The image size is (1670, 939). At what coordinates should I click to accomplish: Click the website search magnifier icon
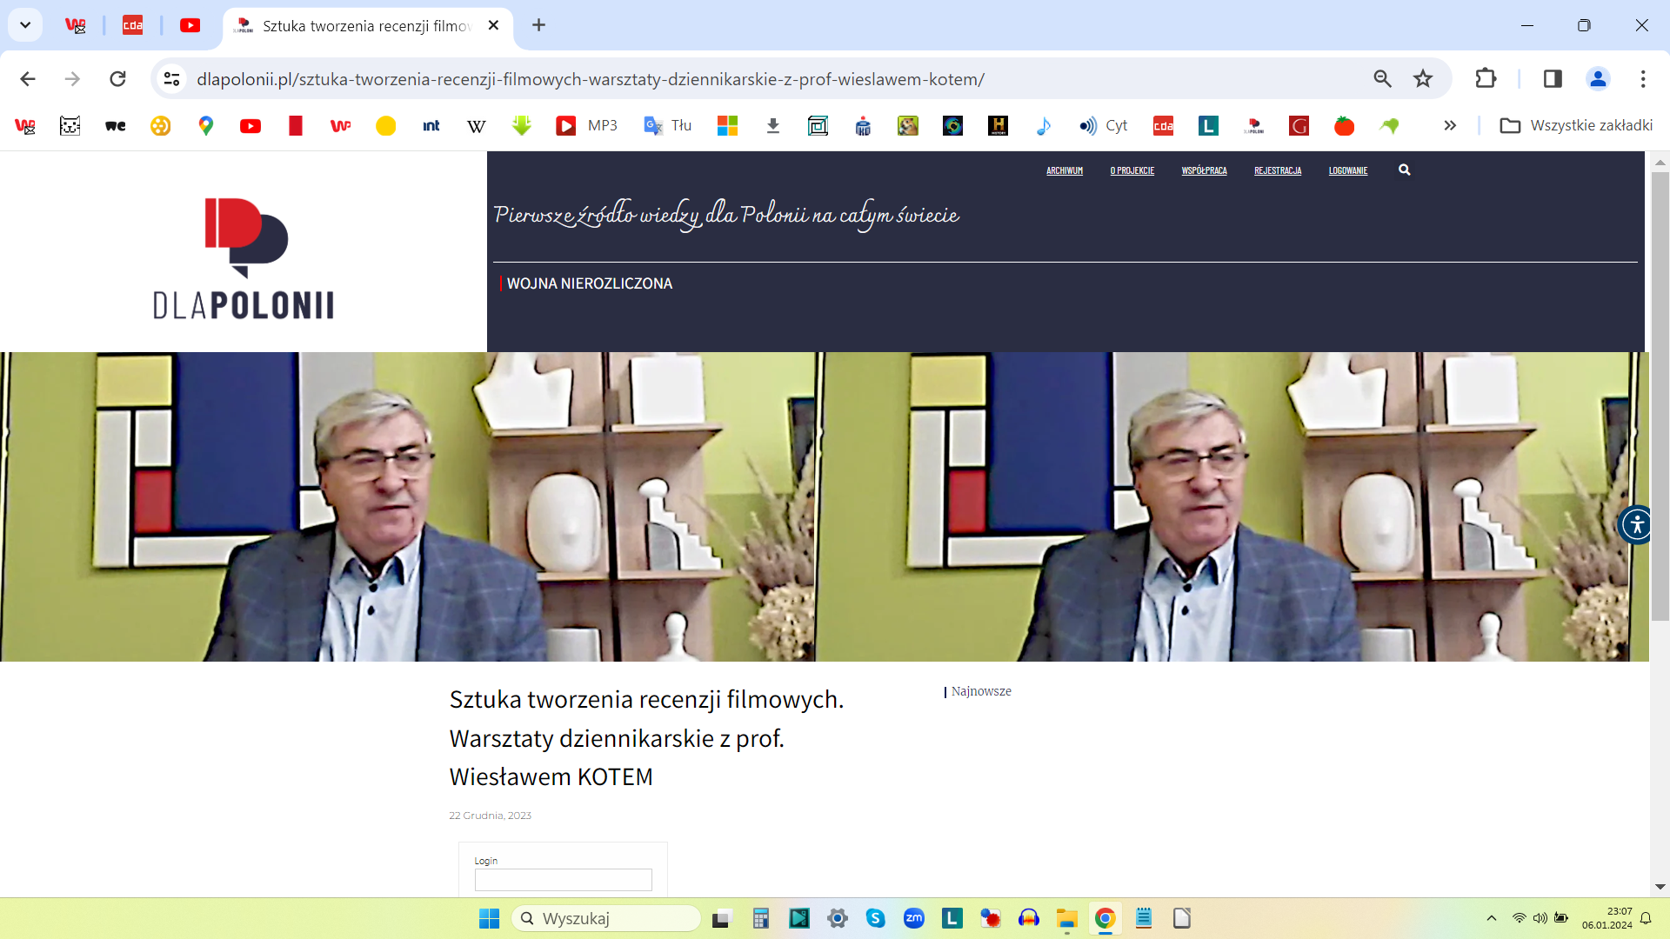click(x=1404, y=170)
